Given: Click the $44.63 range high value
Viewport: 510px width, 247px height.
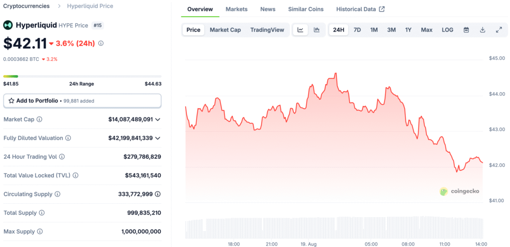Looking at the screenshot, I should 153,84.
